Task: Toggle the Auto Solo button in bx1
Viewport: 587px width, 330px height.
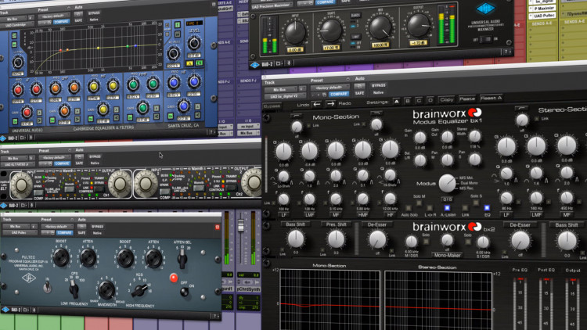Action: 409,208
